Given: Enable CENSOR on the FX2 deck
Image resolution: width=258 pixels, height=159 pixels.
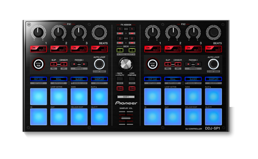Looking at the screenshot, I should pyautogui.click(x=178, y=64).
